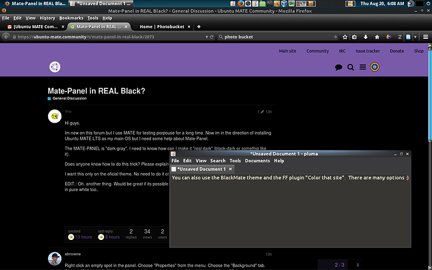Open the Donate link
The height and width of the screenshot is (270, 432).
coord(397,51)
